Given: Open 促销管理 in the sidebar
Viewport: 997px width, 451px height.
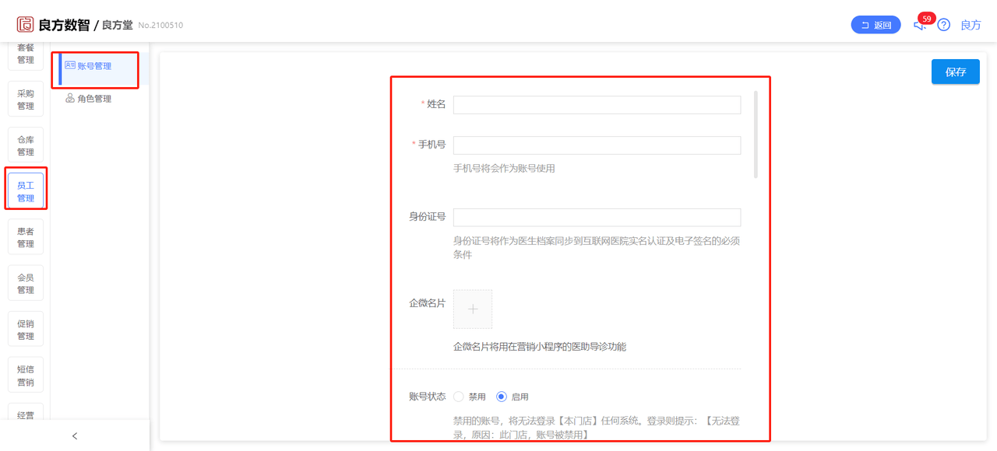Looking at the screenshot, I should (x=26, y=330).
